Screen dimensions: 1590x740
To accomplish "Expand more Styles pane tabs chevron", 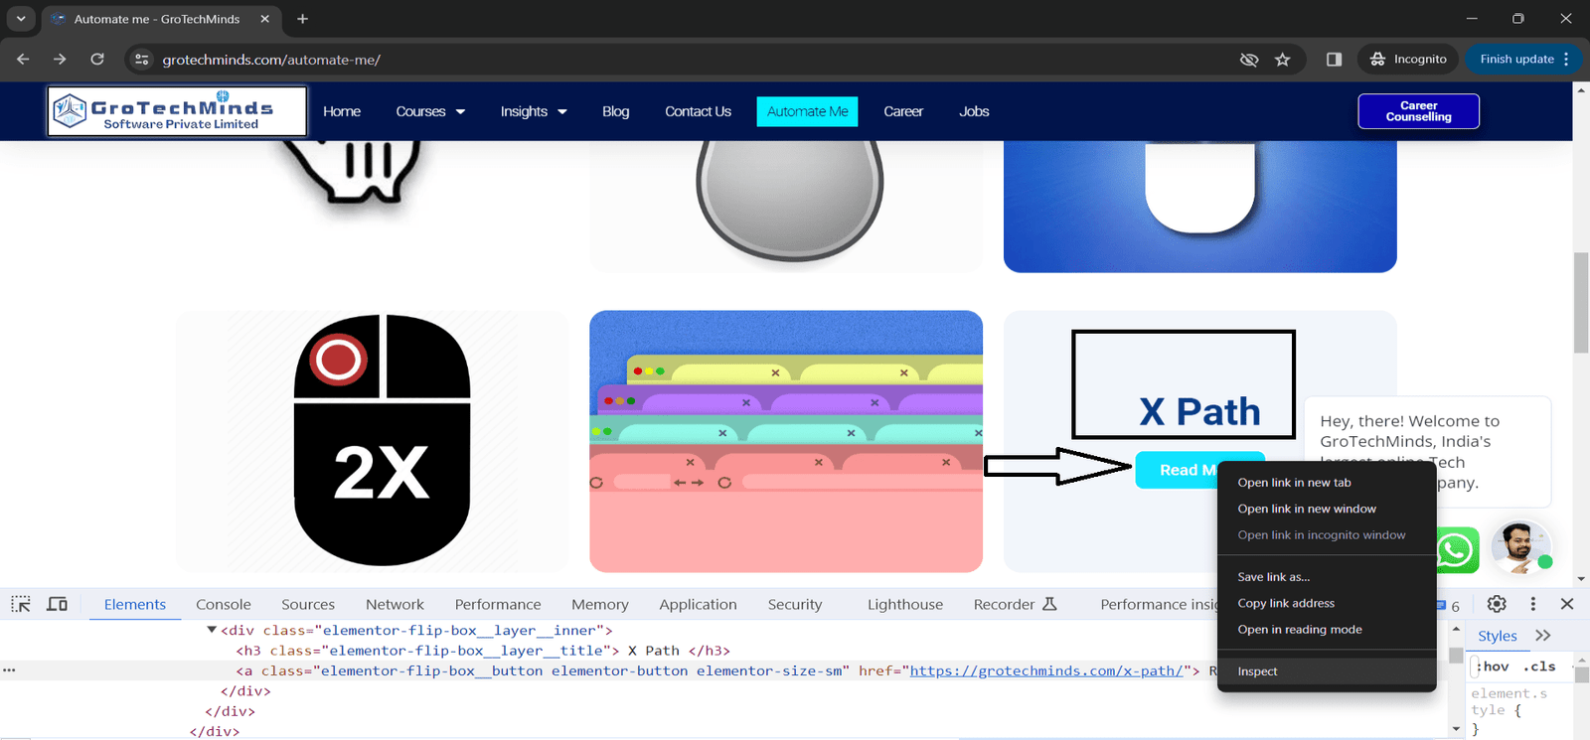I will pyautogui.click(x=1543, y=636).
